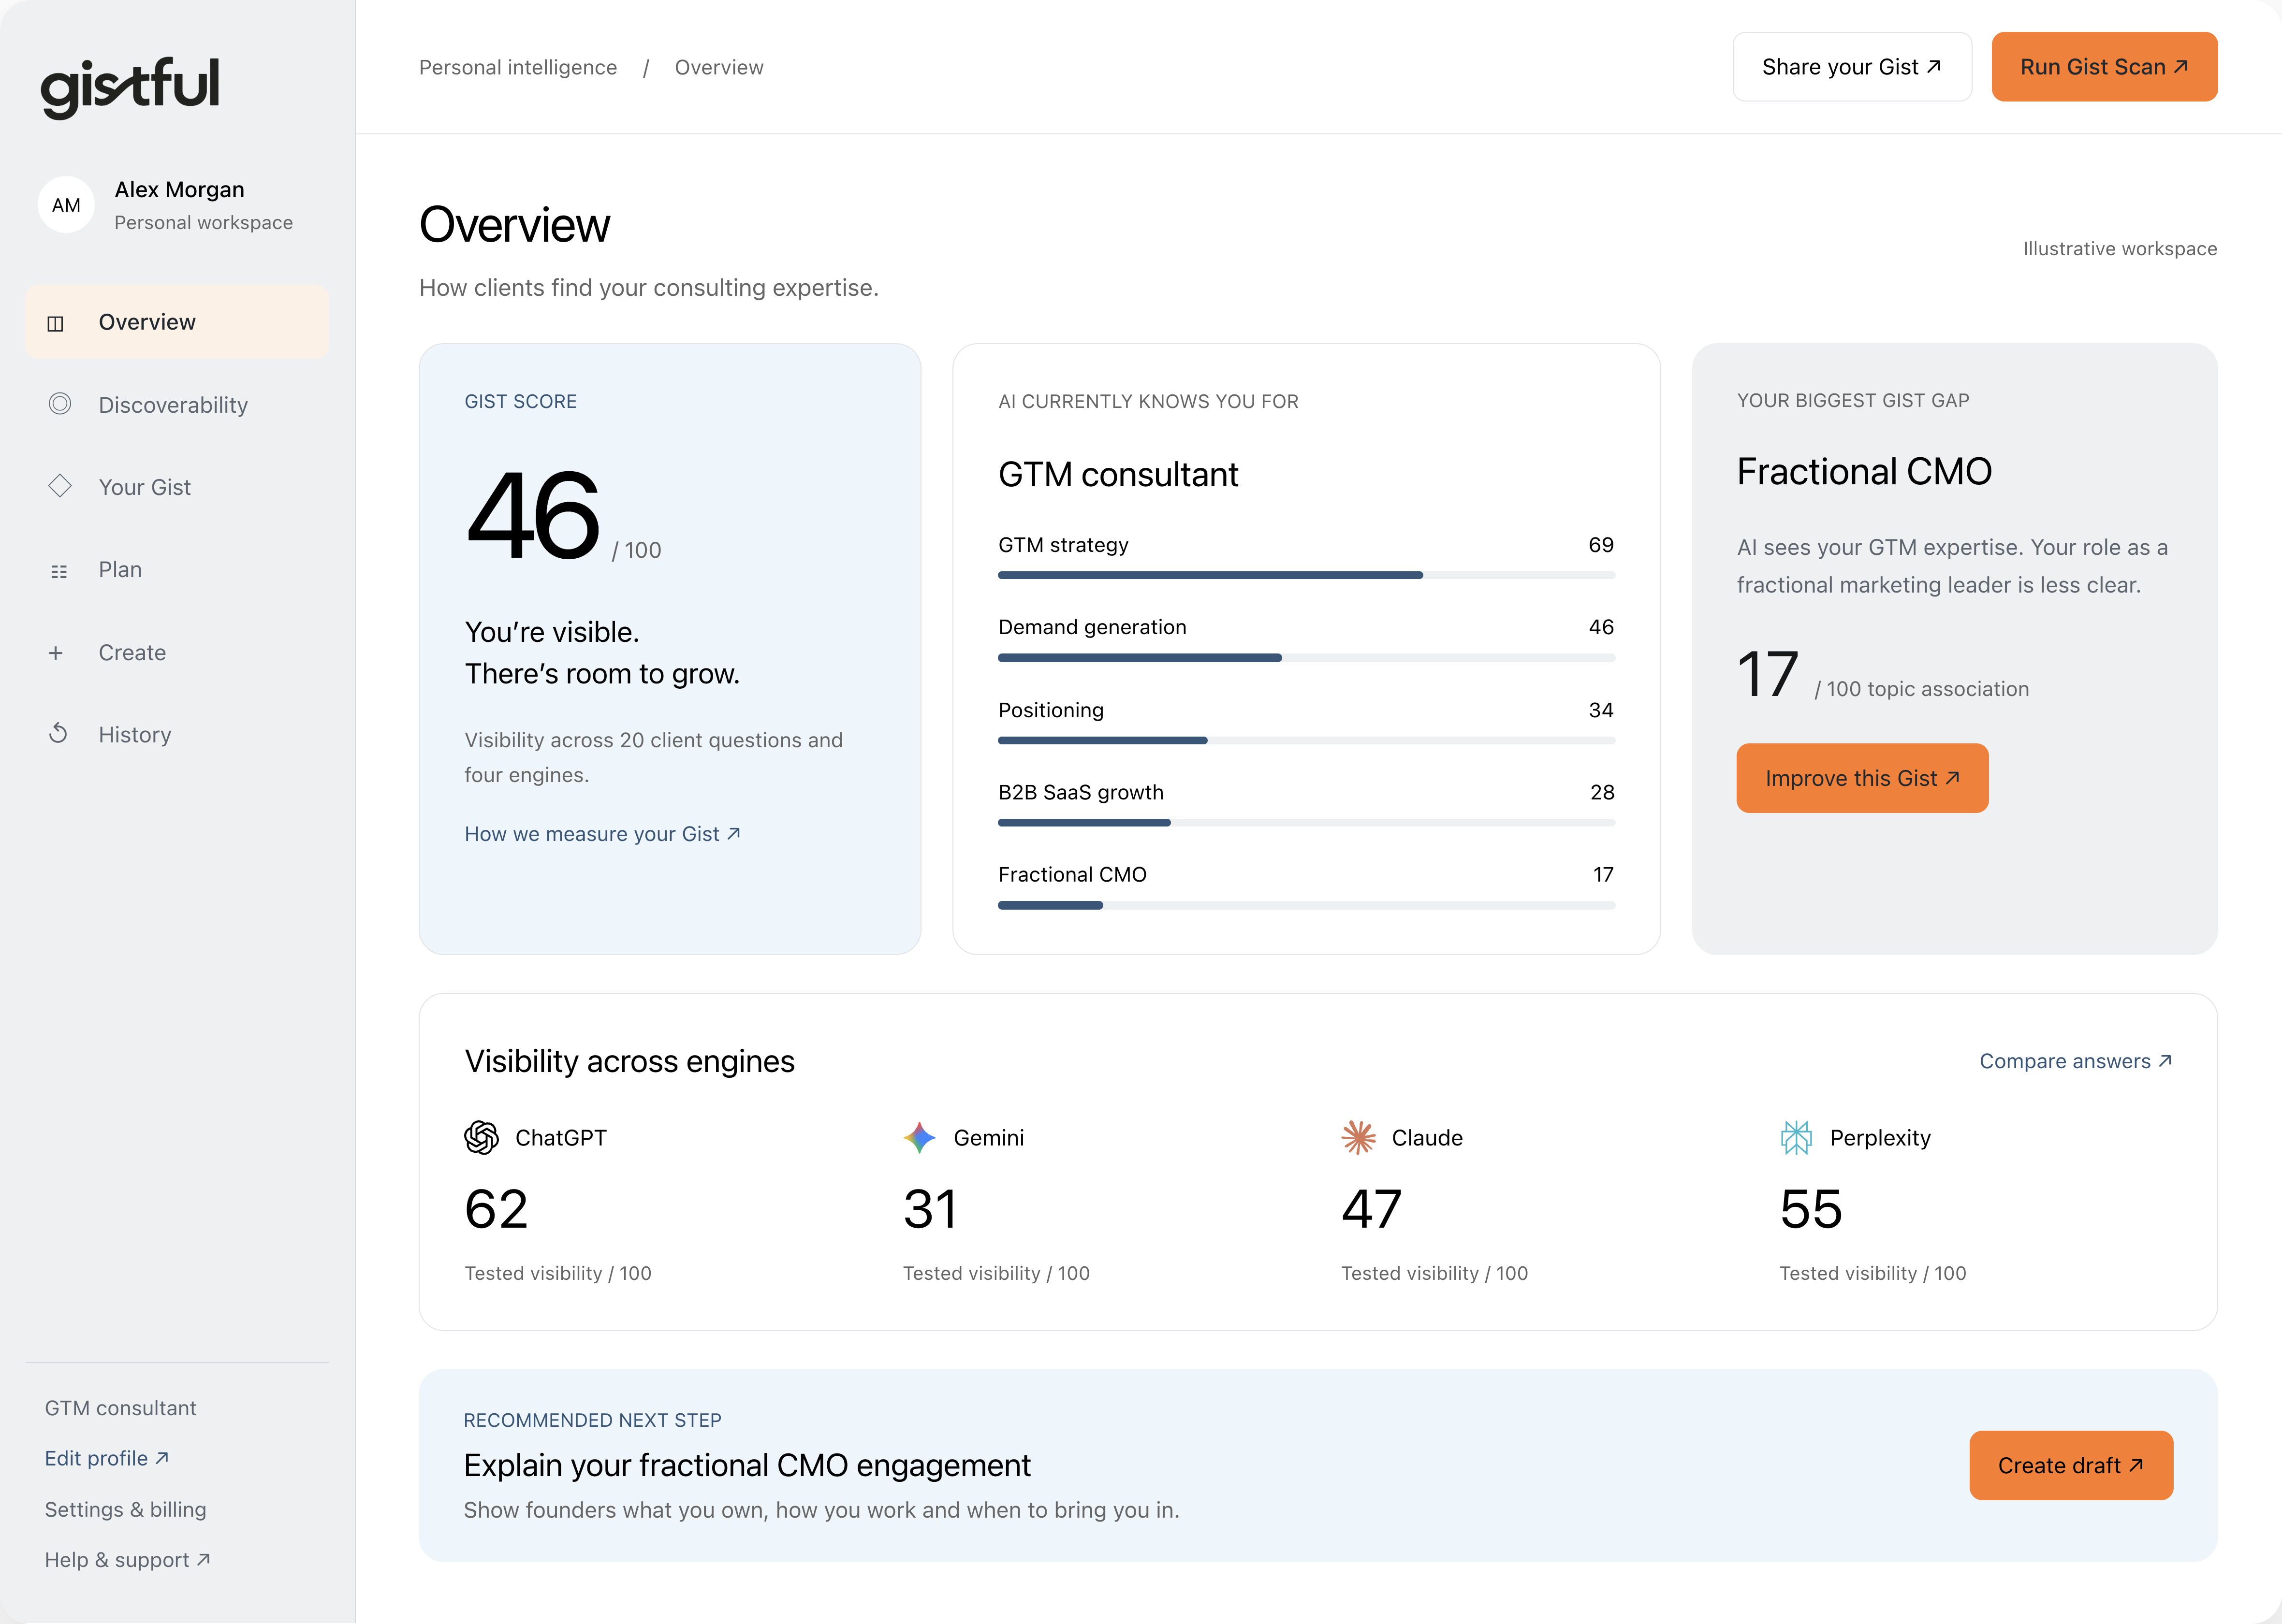Image resolution: width=2282 pixels, height=1624 pixels.
Task: Open the Compare answers link
Action: click(2076, 1061)
